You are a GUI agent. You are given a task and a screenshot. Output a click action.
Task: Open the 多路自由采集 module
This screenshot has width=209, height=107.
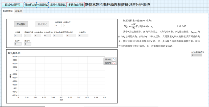click(76, 5)
